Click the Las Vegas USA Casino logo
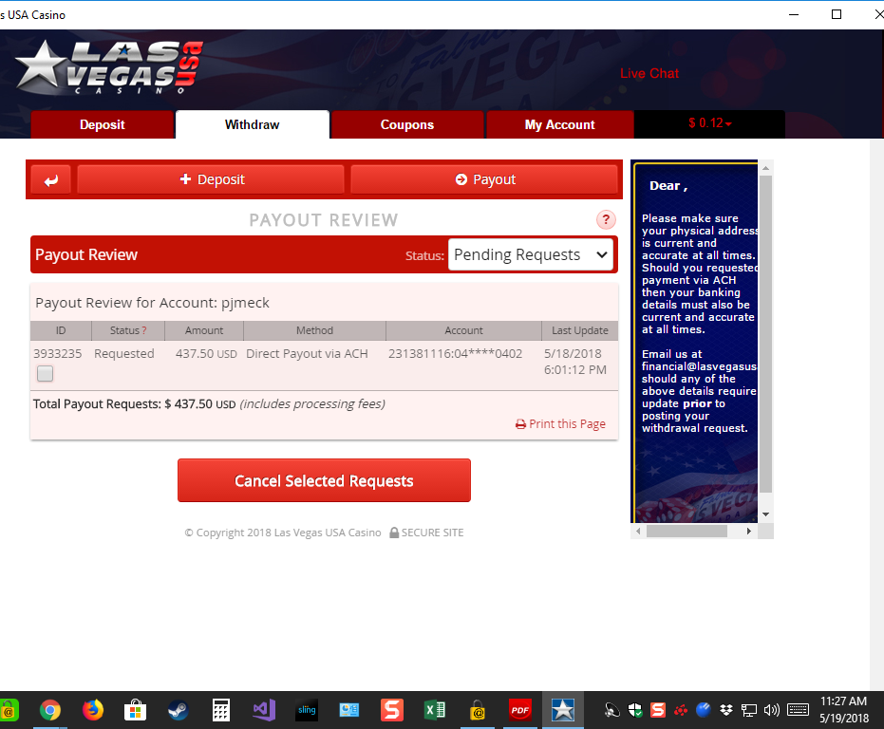This screenshot has height=729, width=884. coord(109,67)
